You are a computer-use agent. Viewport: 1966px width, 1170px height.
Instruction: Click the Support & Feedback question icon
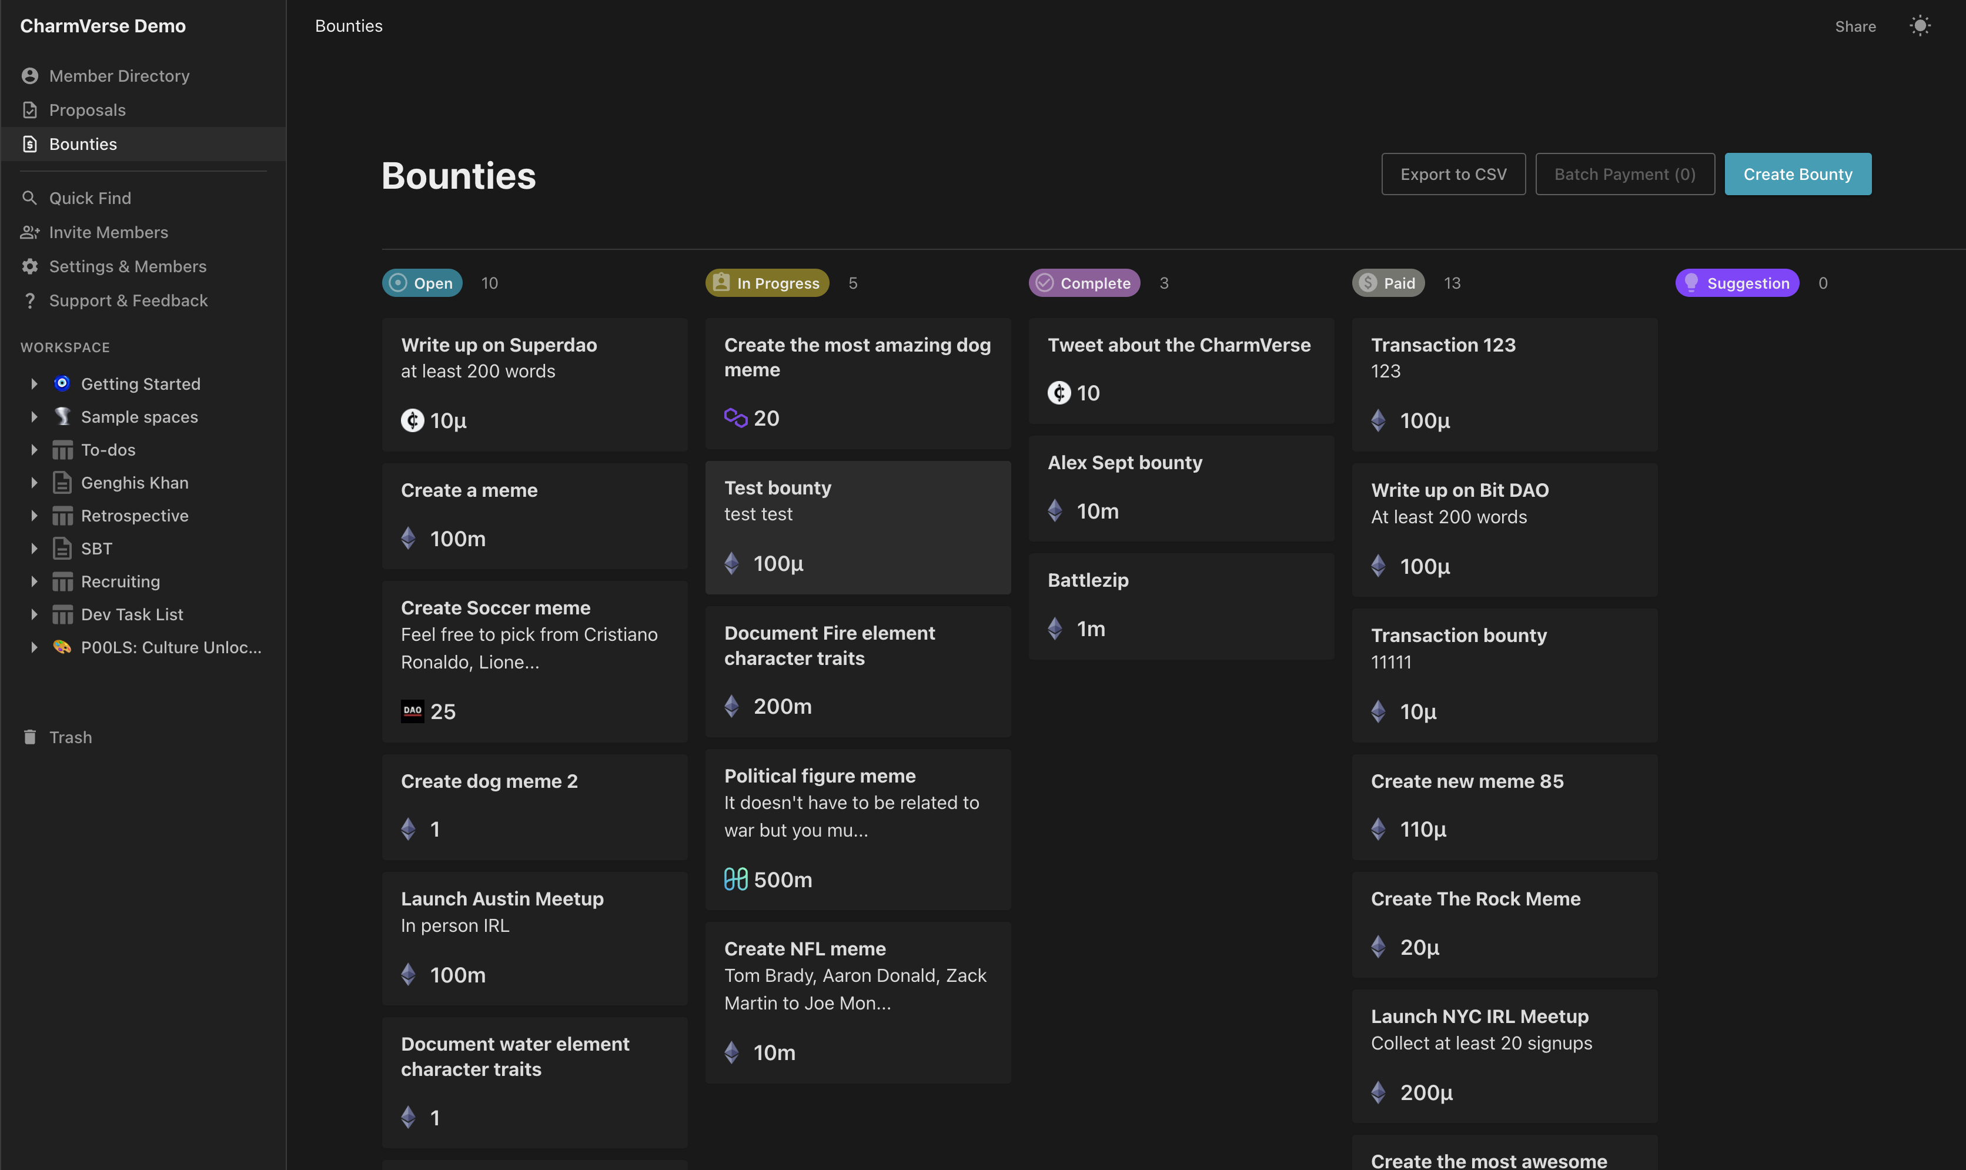coord(30,301)
